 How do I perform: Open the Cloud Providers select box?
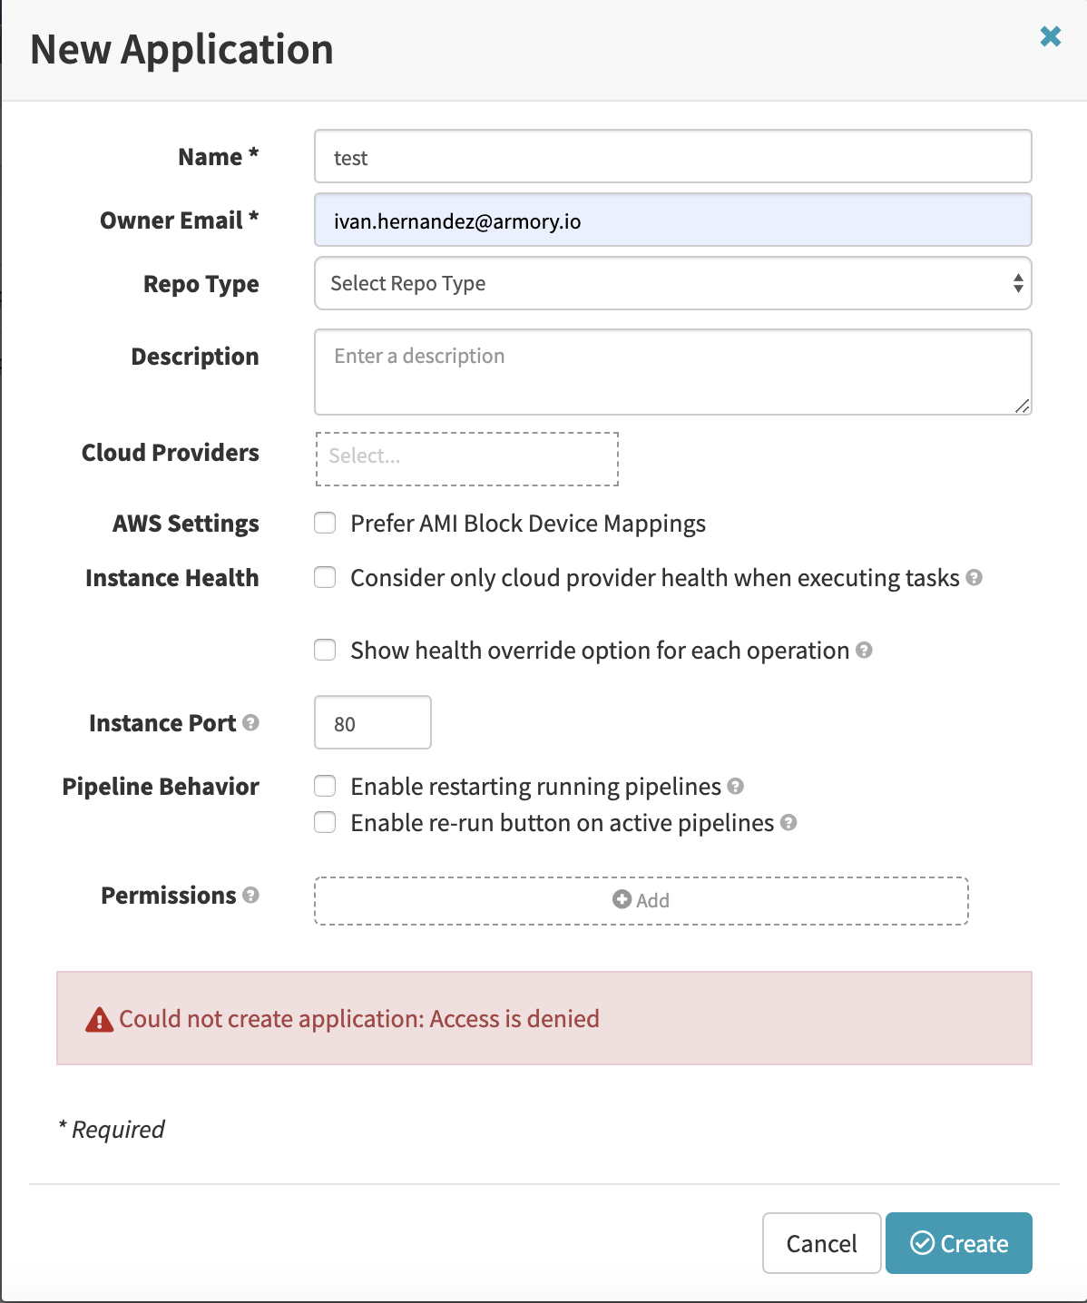[x=466, y=458]
